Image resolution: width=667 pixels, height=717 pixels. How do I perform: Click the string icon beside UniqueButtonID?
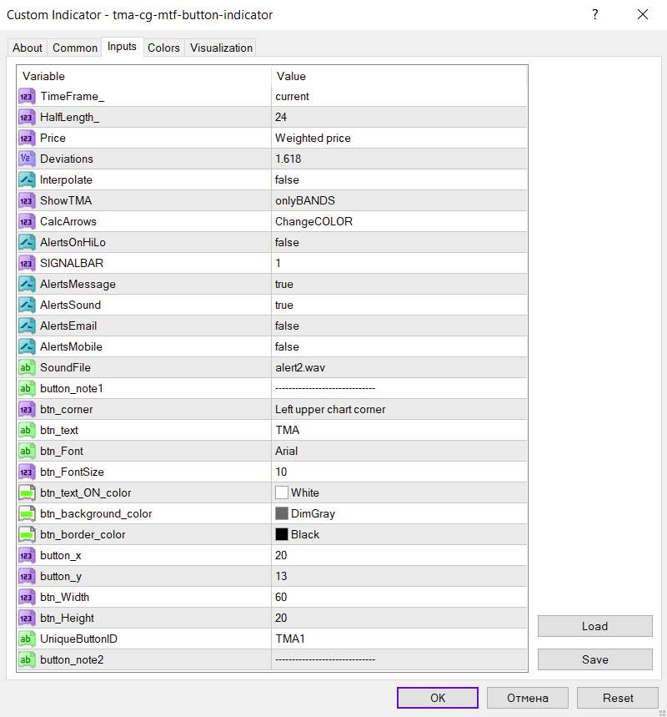coord(26,639)
